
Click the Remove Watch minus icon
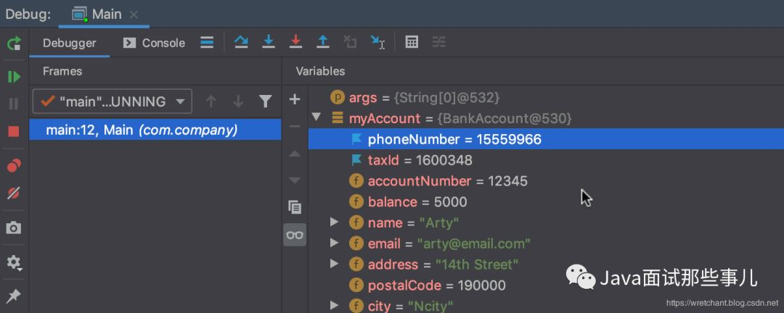[295, 126]
